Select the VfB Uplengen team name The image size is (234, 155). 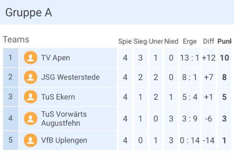pos(64,140)
